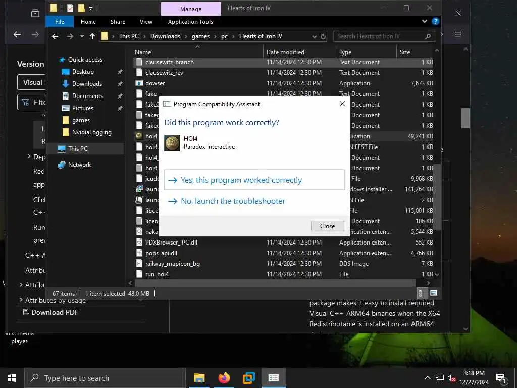Click taskbar Type here to search box
Image resolution: width=517 pixels, height=388 pixels.
click(105, 378)
